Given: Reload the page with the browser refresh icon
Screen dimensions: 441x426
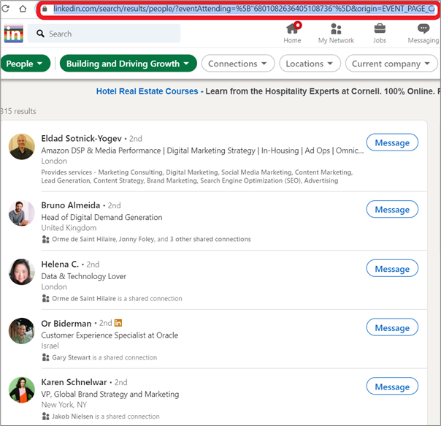Looking at the screenshot, I should coord(6,9).
